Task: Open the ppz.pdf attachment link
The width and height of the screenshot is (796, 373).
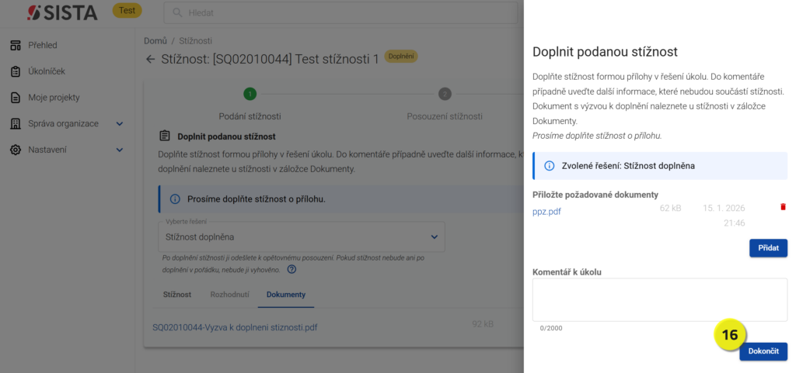Action: point(546,211)
